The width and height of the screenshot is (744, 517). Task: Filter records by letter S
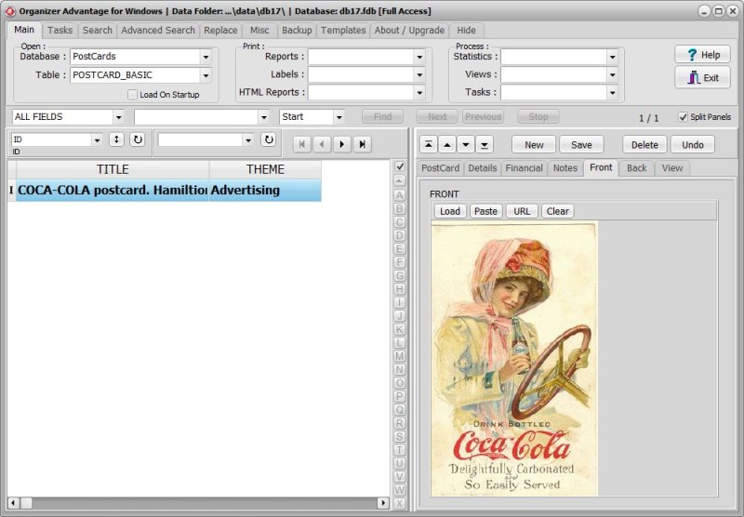coord(400,437)
